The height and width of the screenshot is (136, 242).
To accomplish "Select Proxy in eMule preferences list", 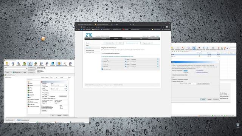I will 30,87.
